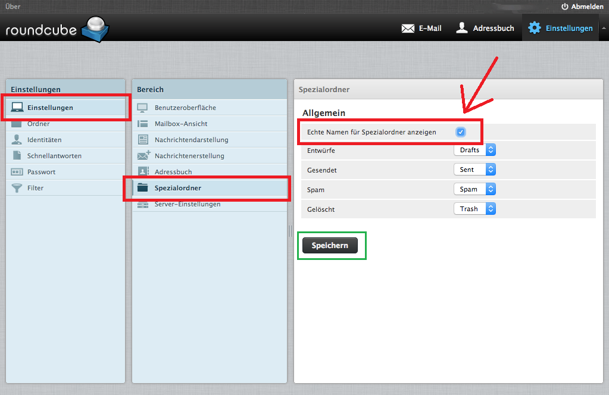Viewport: 609px width, 395px height.
Task: Click the Speichern button
Action: (330, 245)
